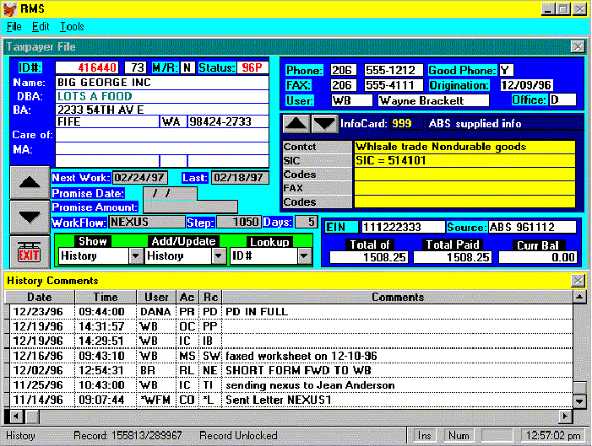Click the large up arrow record button

tap(29, 182)
